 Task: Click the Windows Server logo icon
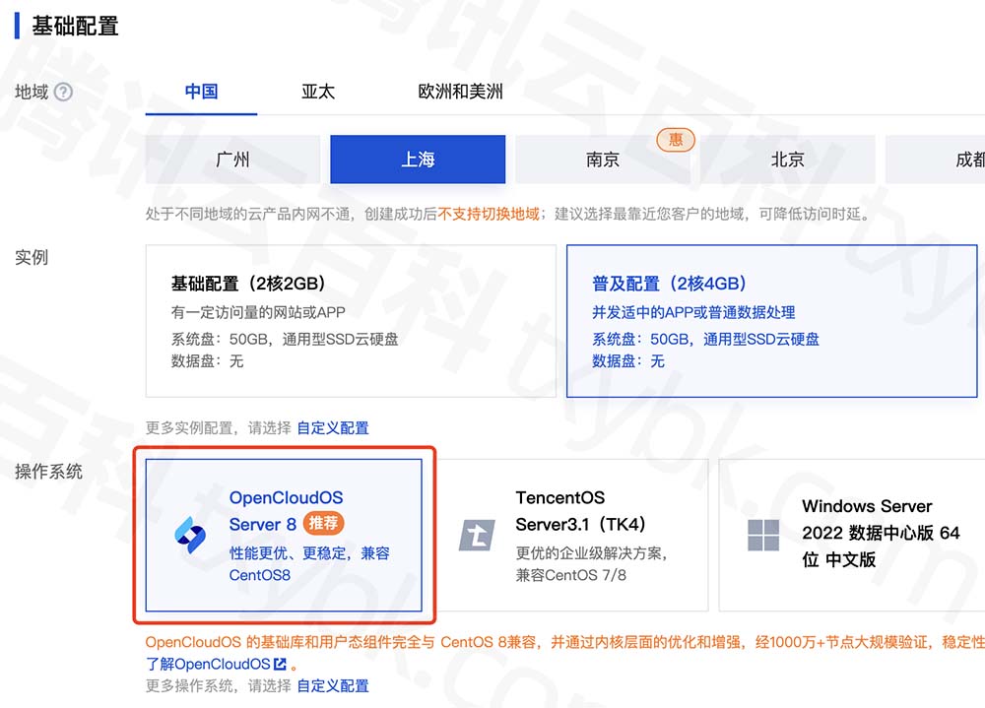pos(763,536)
